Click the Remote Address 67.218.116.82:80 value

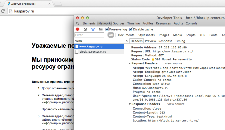(x=173, y=47)
